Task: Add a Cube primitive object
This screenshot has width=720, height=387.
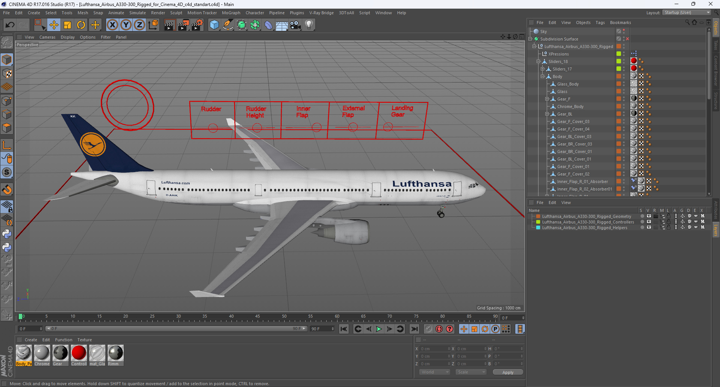Action: pyautogui.click(x=214, y=25)
